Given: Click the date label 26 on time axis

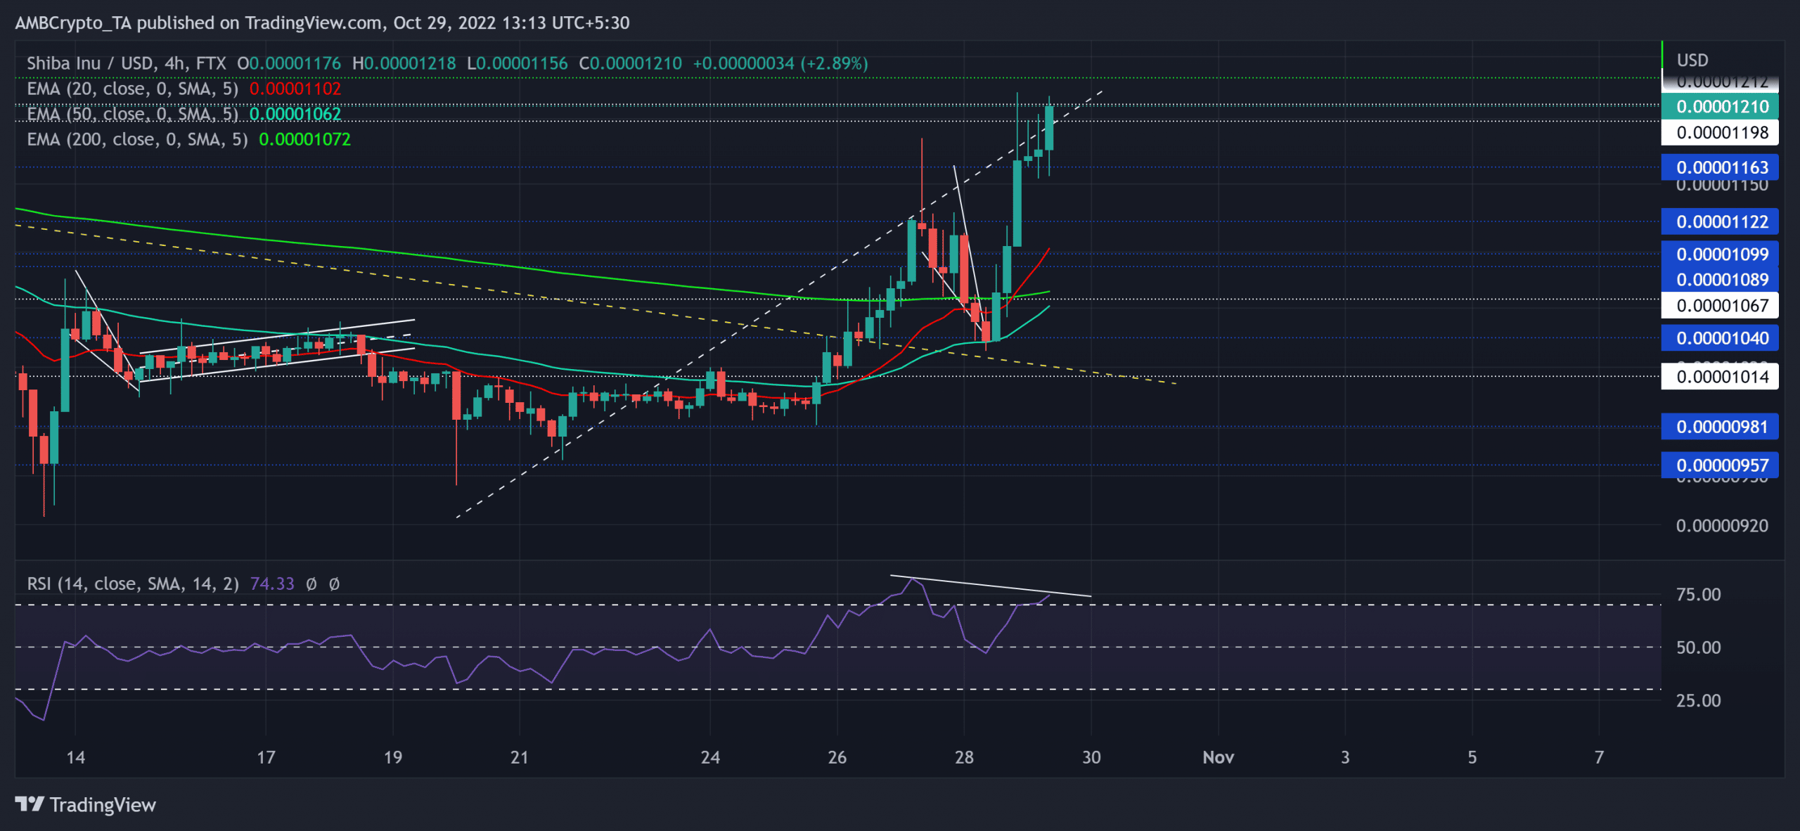Looking at the screenshot, I should click(837, 757).
